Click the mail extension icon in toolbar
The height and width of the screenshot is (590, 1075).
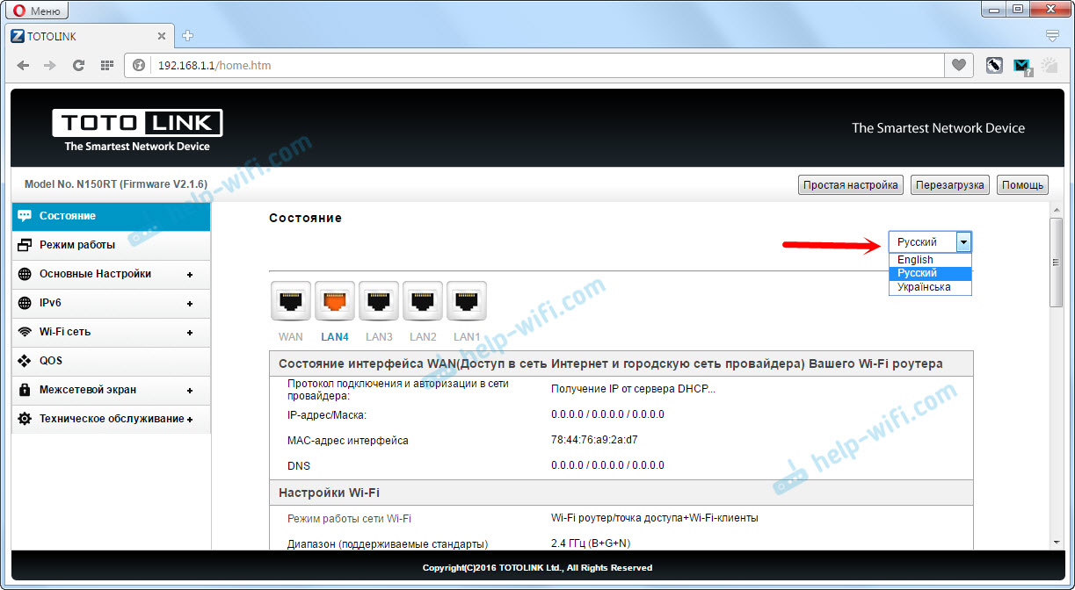(x=1021, y=65)
